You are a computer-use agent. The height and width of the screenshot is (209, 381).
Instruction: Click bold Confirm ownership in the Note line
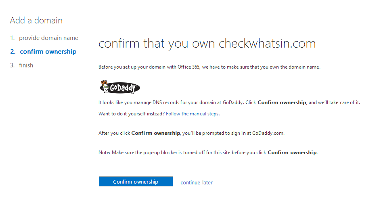point(292,153)
